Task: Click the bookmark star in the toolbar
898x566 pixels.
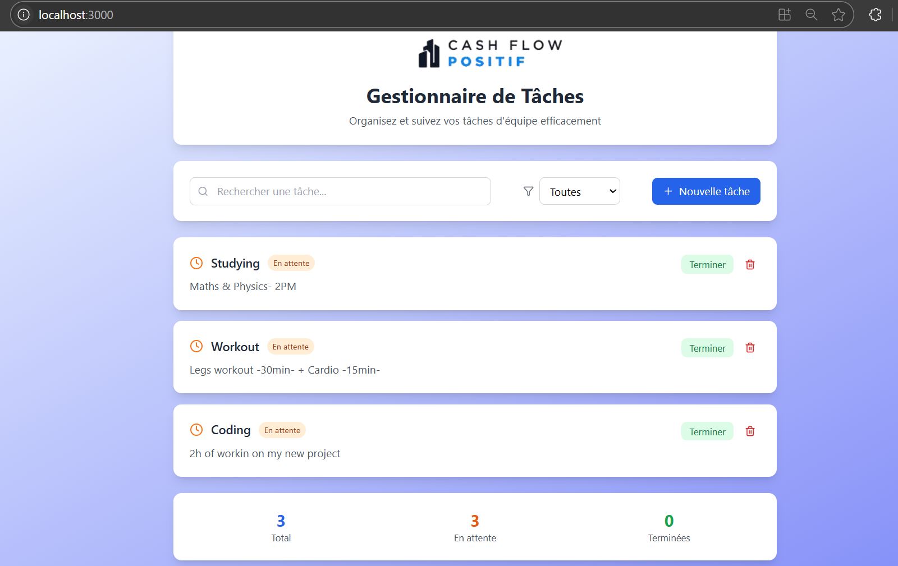Action: [x=839, y=15]
